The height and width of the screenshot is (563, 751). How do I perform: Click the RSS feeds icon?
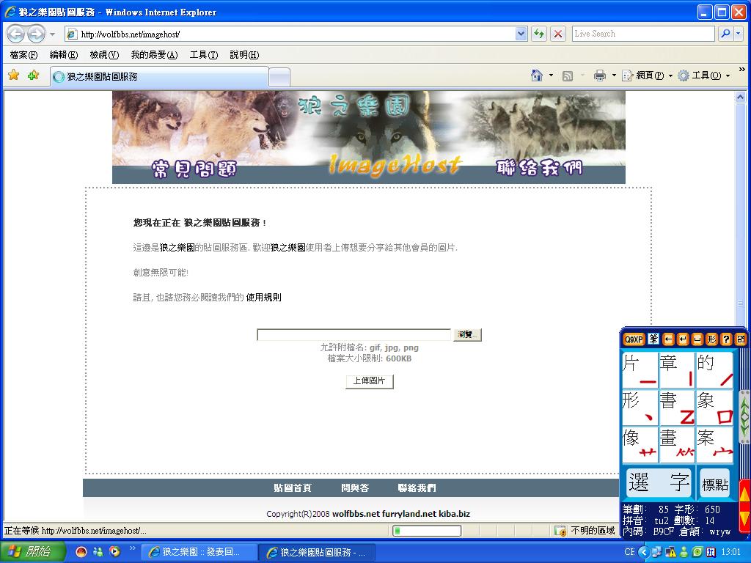coord(568,76)
